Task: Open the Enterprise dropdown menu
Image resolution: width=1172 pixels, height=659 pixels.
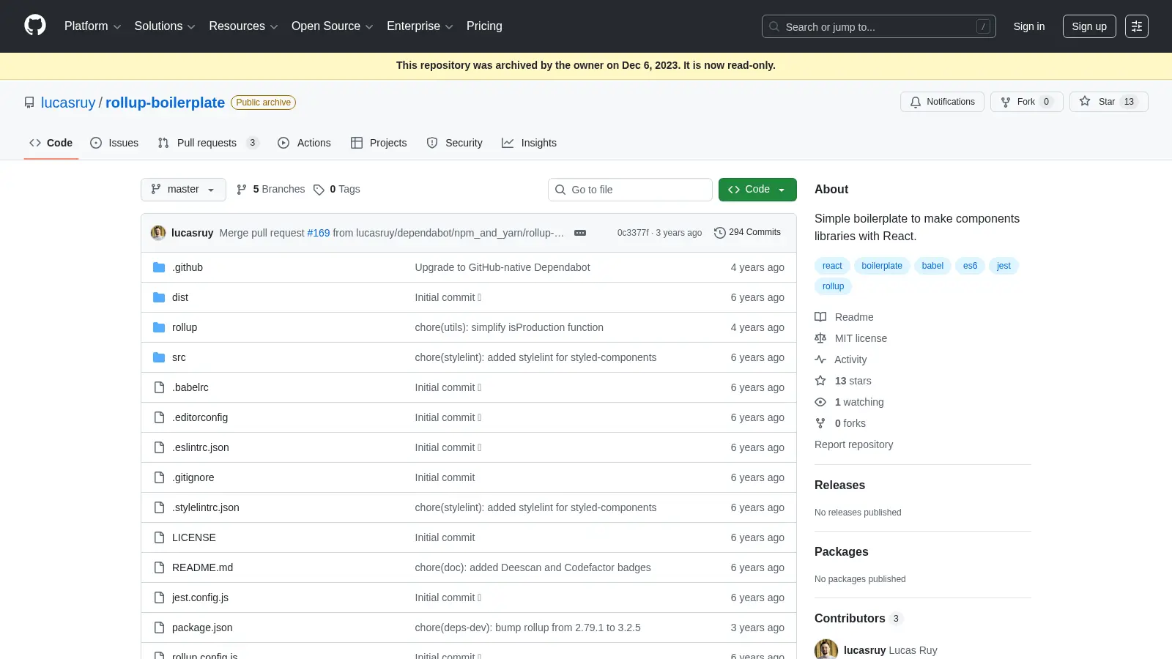Action: [x=420, y=26]
